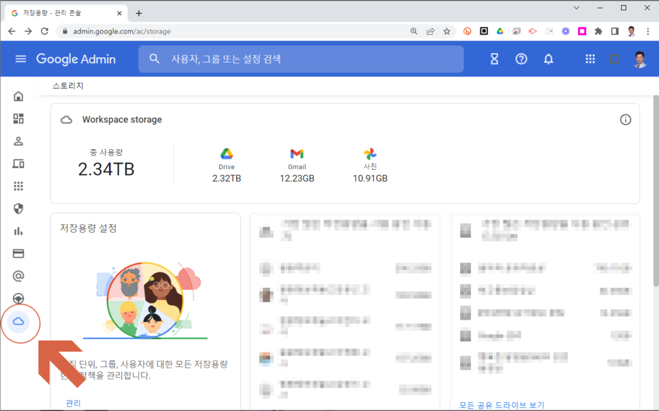Open Chrome profile avatar in toolbar

pos(632,32)
